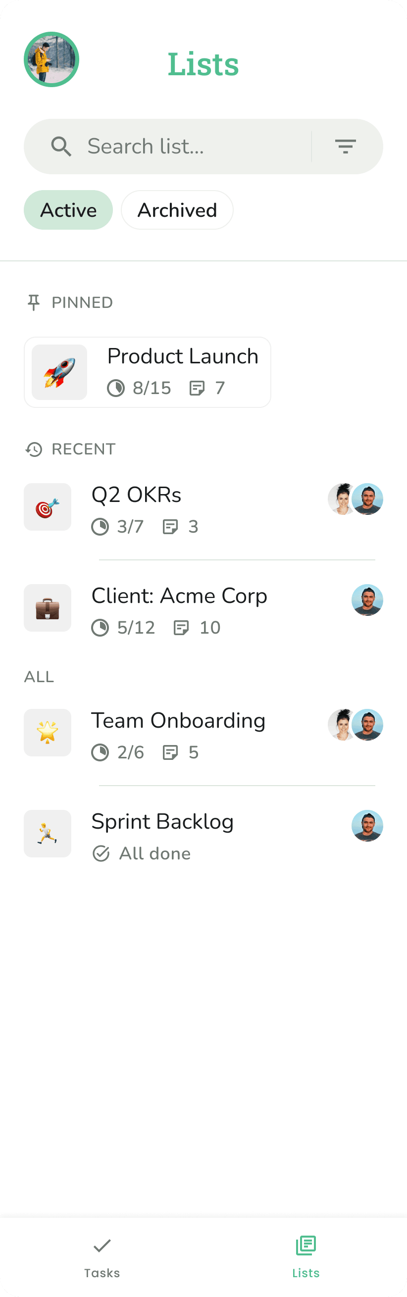
Task: Click the notes icon showing 7 on Product Launch
Action: pyautogui.click(x=199, y=388)
